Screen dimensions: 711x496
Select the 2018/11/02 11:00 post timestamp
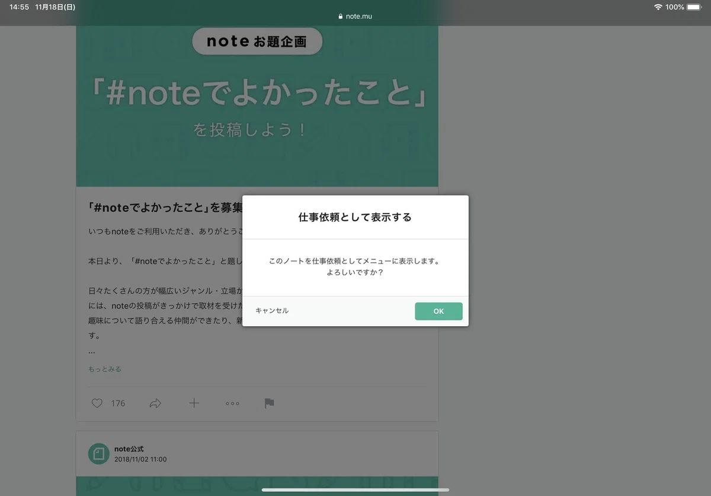pyautogui.click(x=140, y=459)
